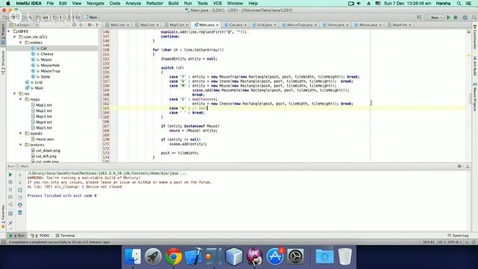Clear all console output with trash icon

tap(20, 212)
